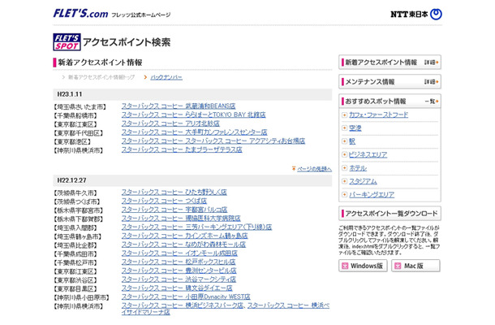This screenshot has width=495, height=325.
Task: Open the バックナンバー link
Action: point(166,77)
